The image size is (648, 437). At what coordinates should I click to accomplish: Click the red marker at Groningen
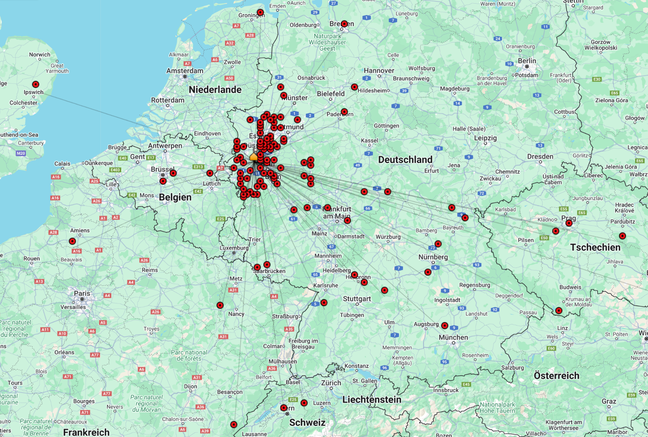coord(260,13)
